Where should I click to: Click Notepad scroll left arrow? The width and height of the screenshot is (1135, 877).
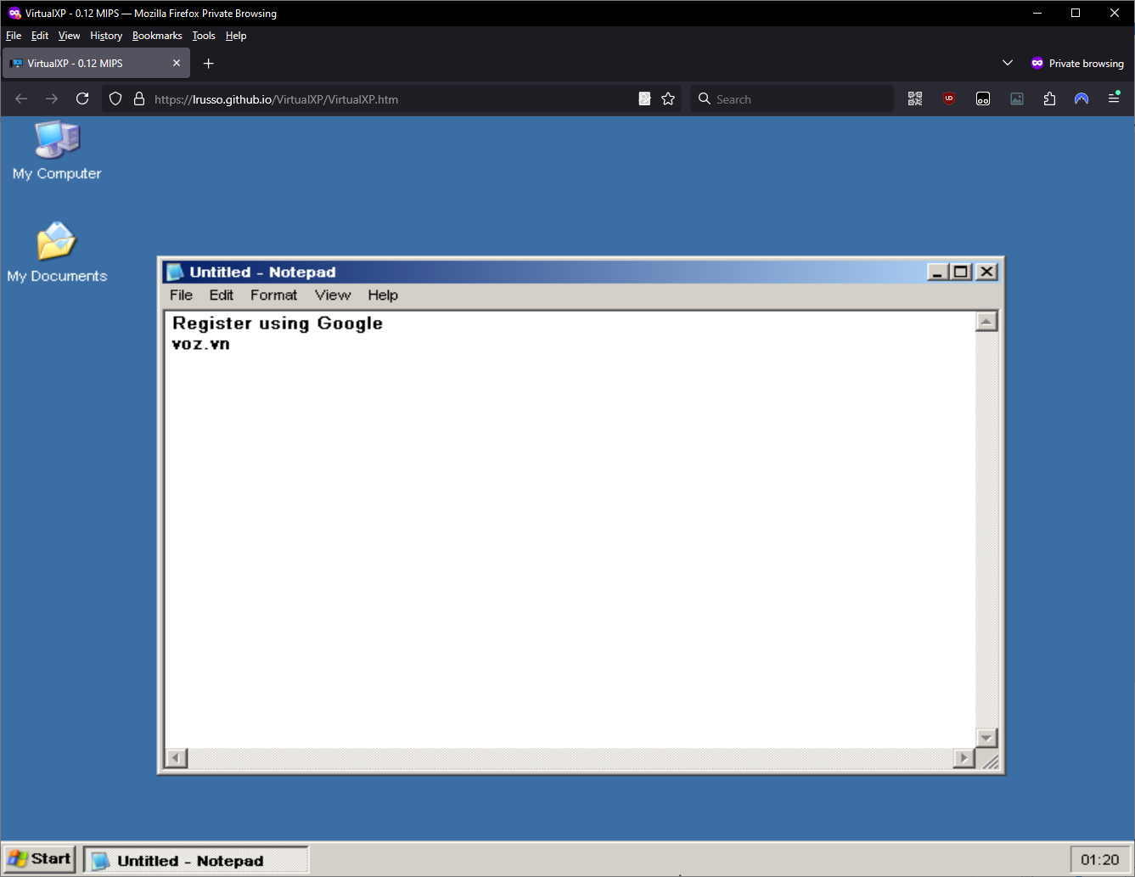pyautogui.click(x=176, y=757)
